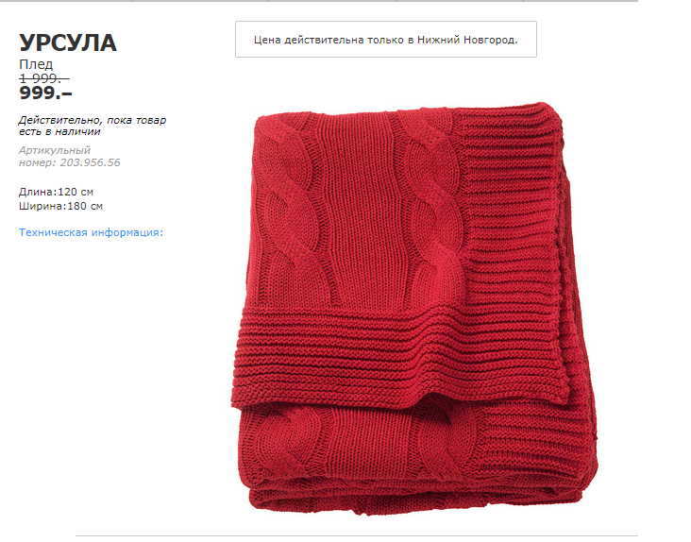This screenshot has height=542, width=691.
Task: Click the first segment of top gray bar
Action: point(66,1)
